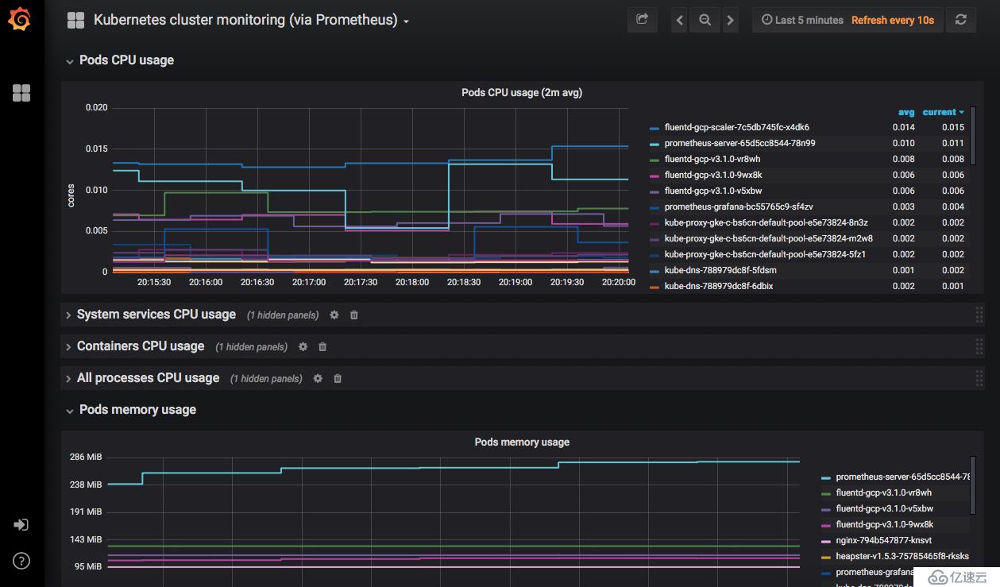
Task: Click the 0.015 current value for fluentd-gcp-scaler
Action: pos(953,127)
